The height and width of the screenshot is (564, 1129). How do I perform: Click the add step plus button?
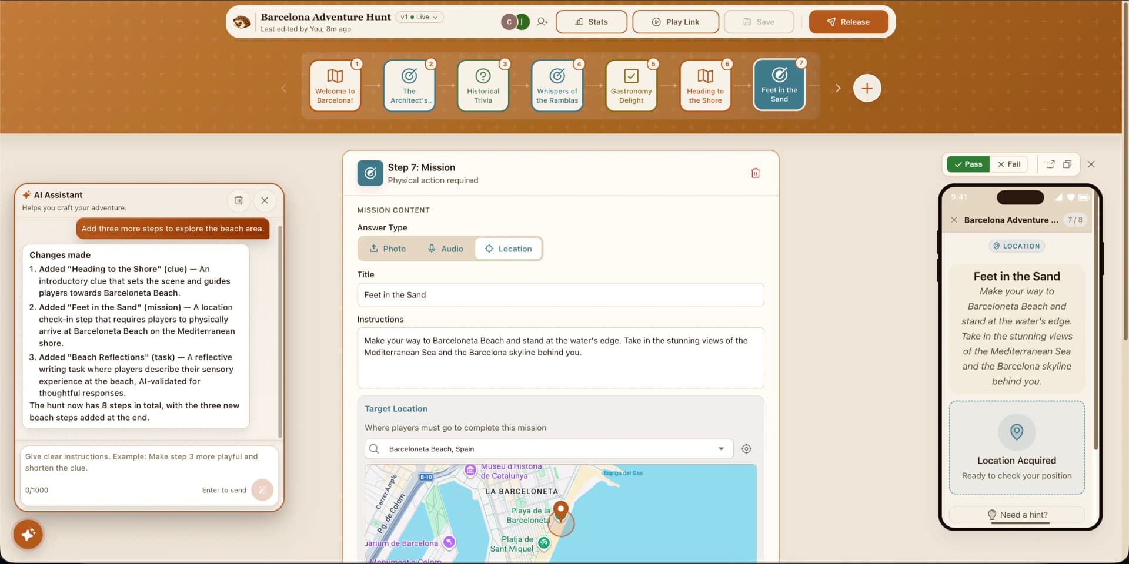point(867,89)
